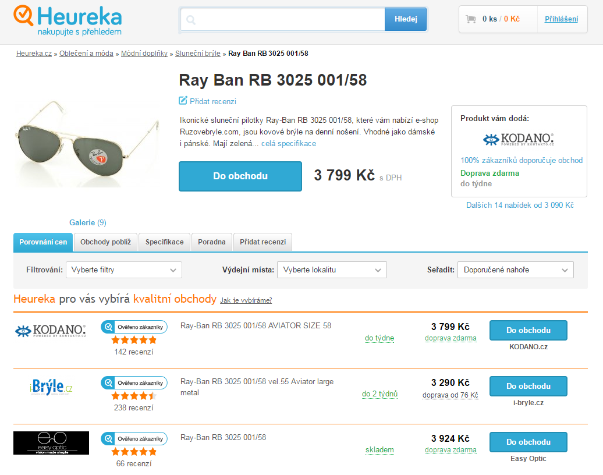Screen dimensions: 603x475
Task: Click the KODANO.cz shop name
Action: pos(528,347)
